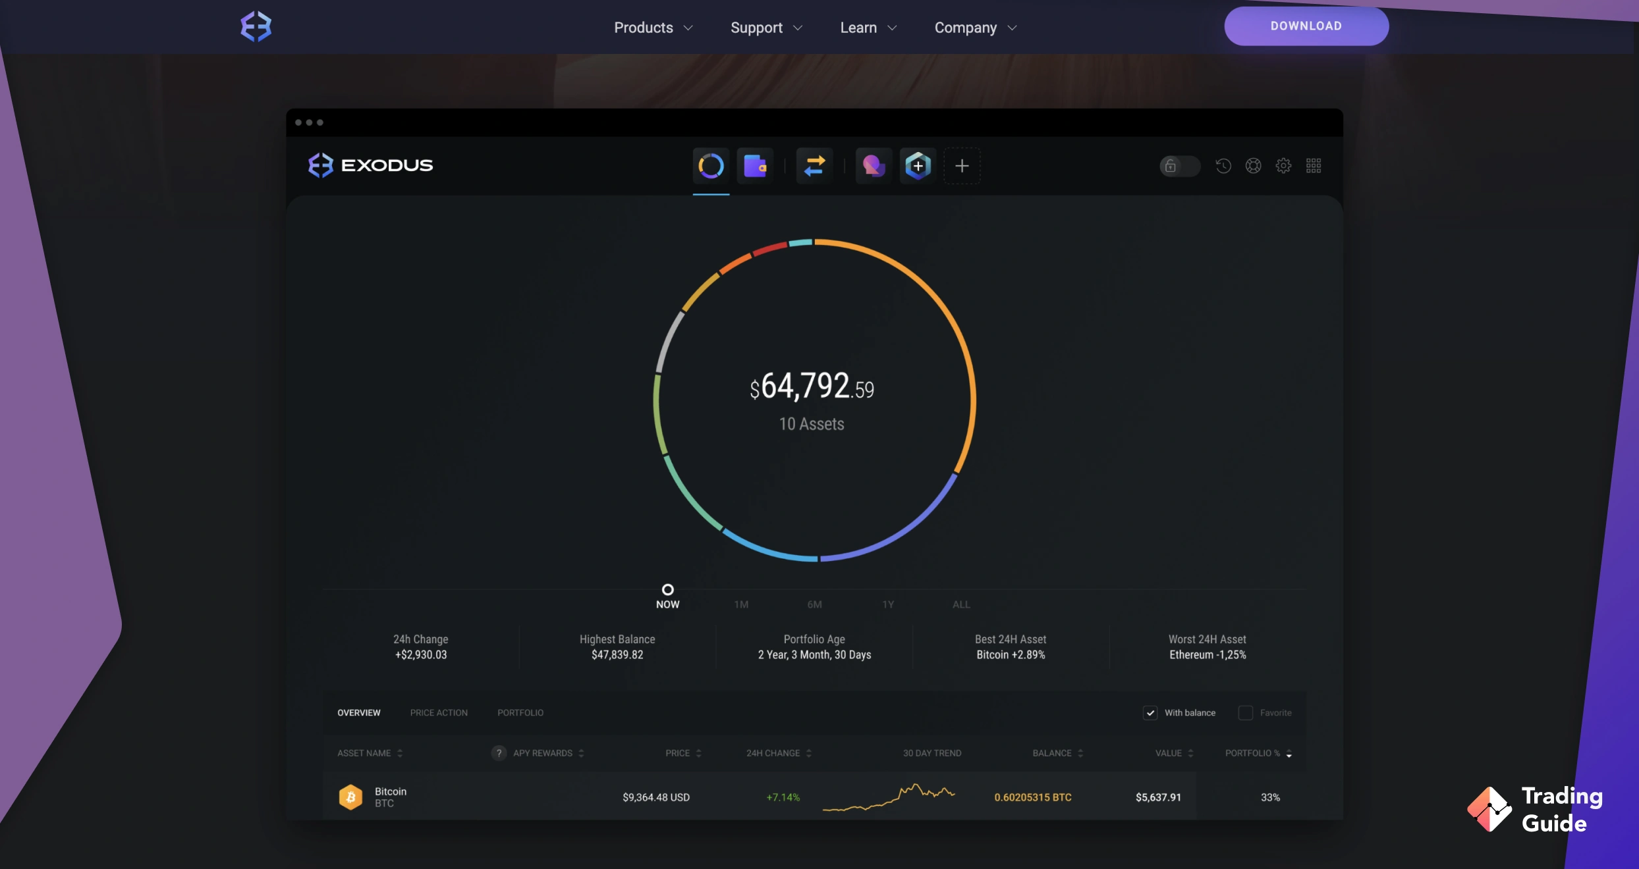
Task: Toggle the wallet lock switch
Action: click(x=1180, y=166)
